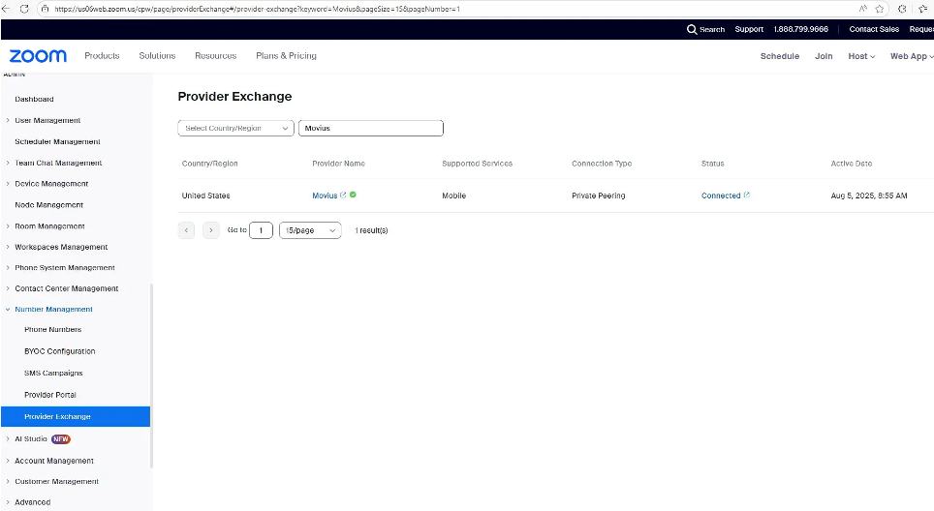Click the Movius keyword search field
Viewport: 934px width, 511px height.
point(371,128)
